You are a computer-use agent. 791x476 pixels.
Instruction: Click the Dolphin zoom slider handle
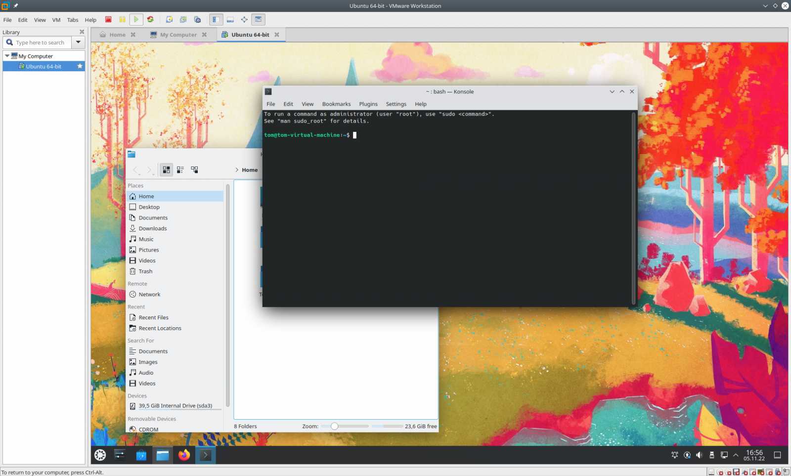(335, 427)
